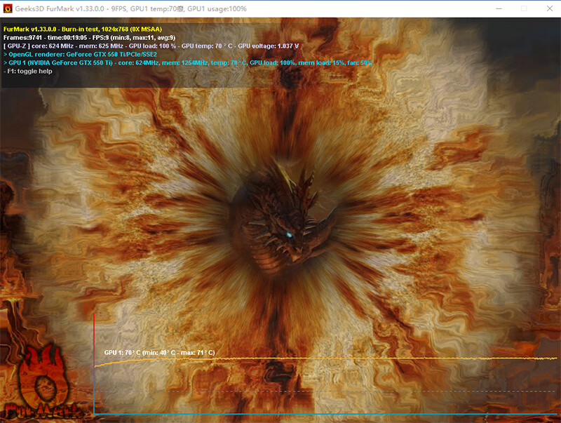Click the dragon head in furry ring center
The width and height of the screenshot is (561, 423).
pyautogui.click(x=283, y=218)
